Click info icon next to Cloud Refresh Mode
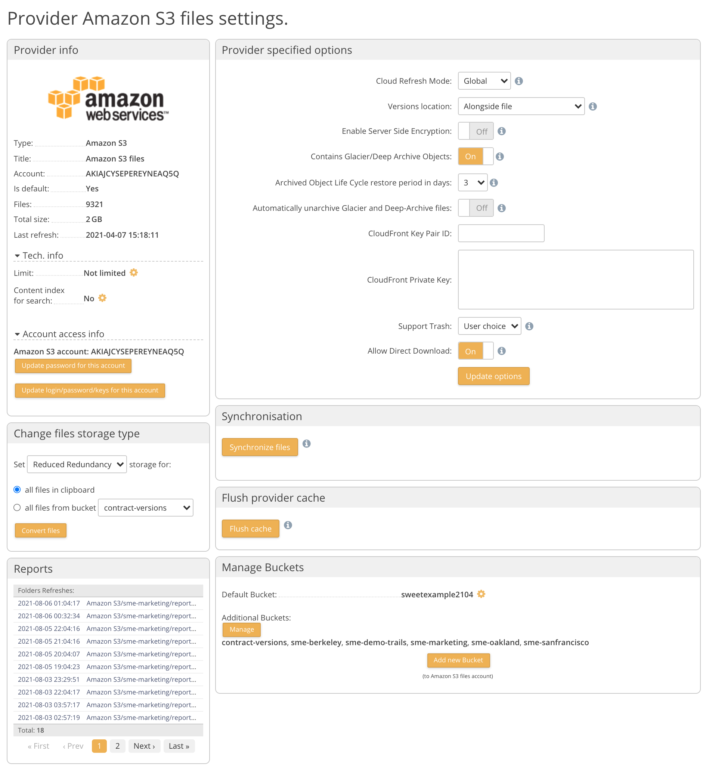The height and width of the screenshot is (770, 709). [518, 81]
